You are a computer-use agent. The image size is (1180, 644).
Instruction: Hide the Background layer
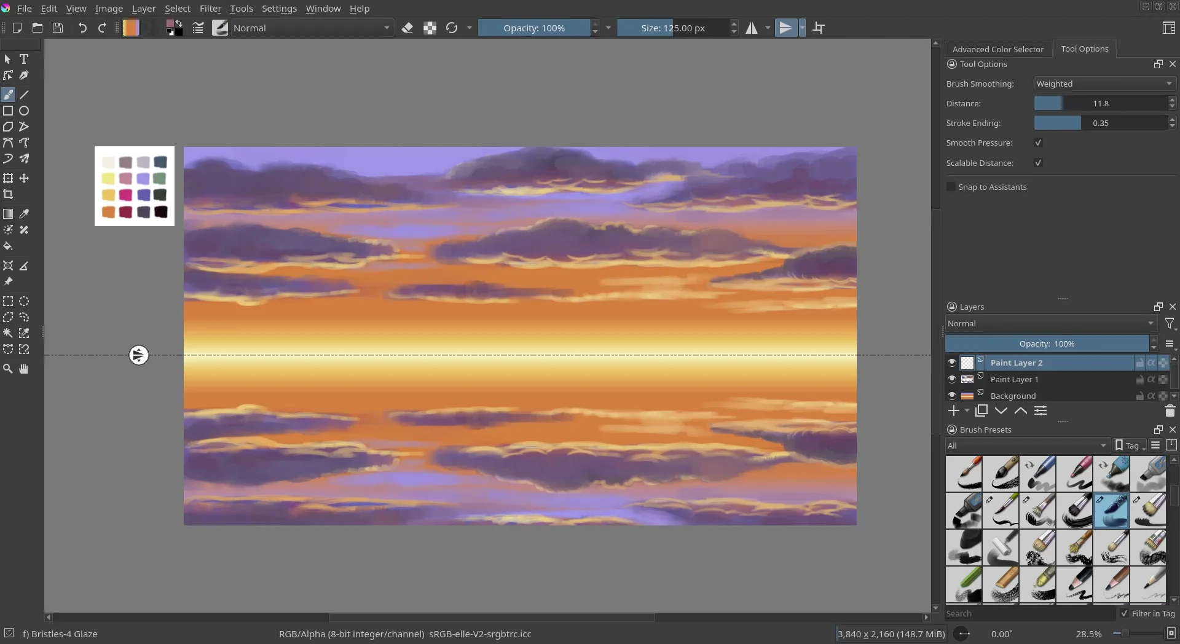(952, 396)
